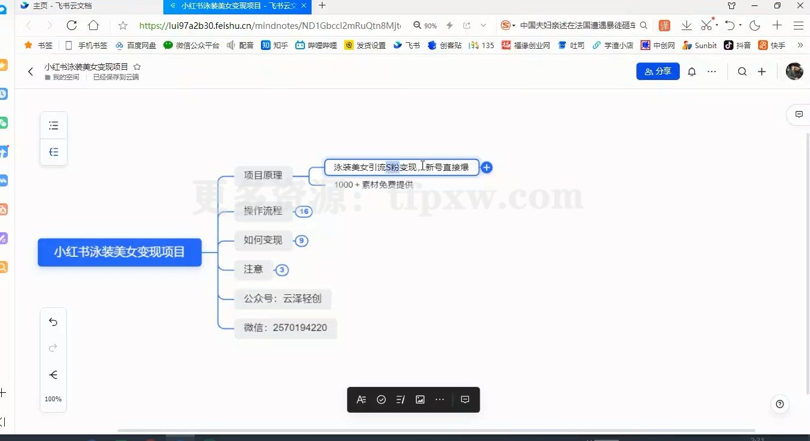810x441 pixels.
Task: Expand the 如何变现 node showing 9 items
Action: [x=301, y=241]
